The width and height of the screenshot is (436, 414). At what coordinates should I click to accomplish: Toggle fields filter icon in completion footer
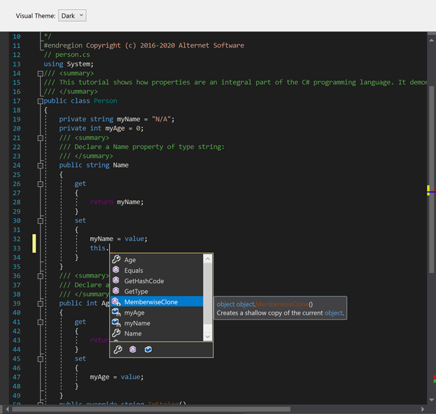148,349
